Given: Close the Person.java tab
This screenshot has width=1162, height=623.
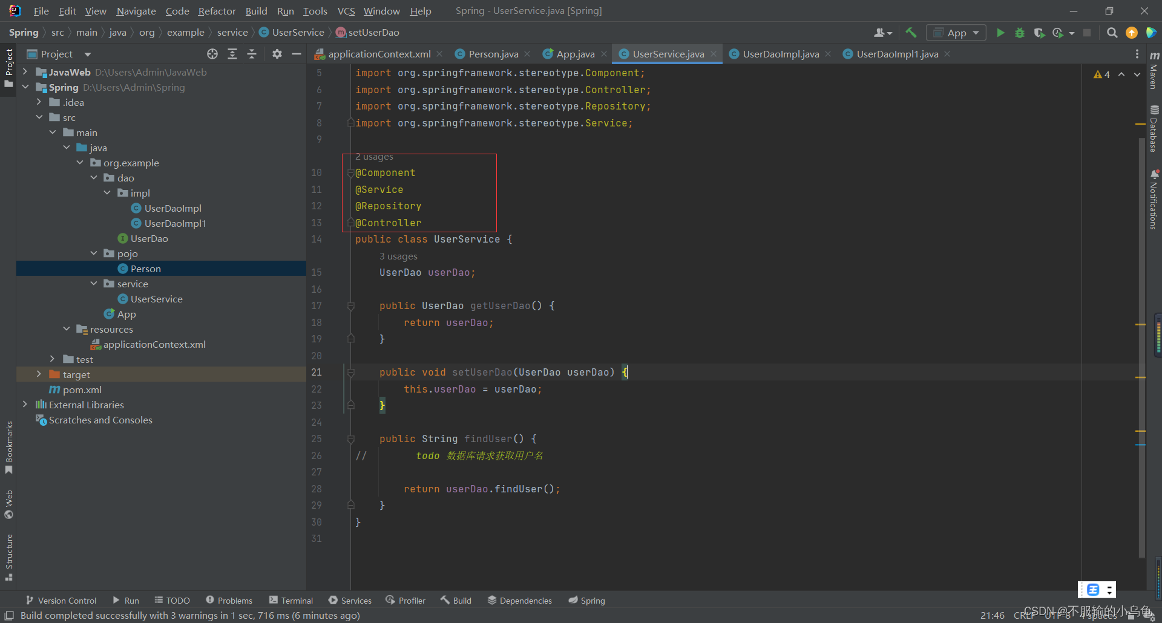Looking at the screenshot, I should point(527,54).
